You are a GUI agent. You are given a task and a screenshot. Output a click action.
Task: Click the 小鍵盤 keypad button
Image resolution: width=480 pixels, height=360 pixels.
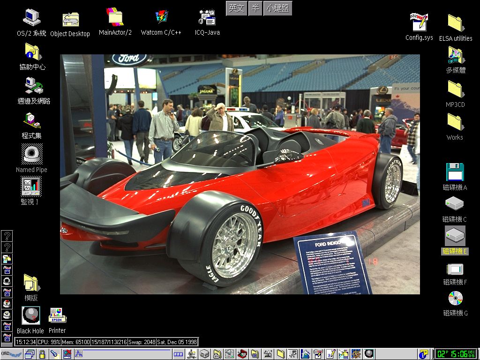coord(277,8)
